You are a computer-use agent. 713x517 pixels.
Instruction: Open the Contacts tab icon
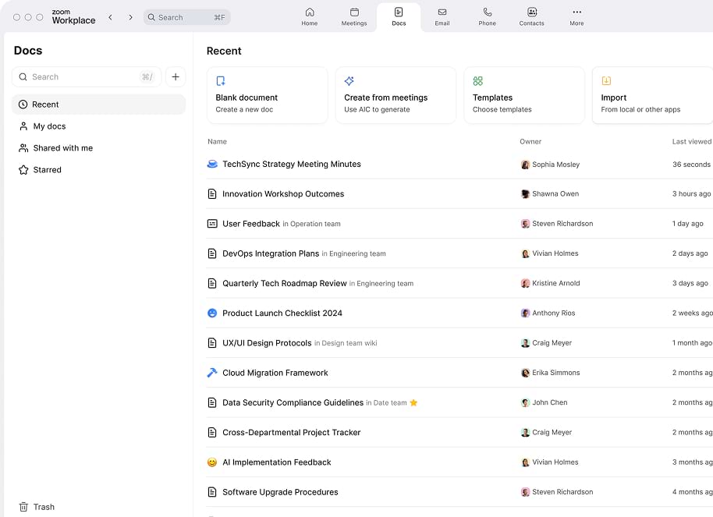(x=531, y=12)
